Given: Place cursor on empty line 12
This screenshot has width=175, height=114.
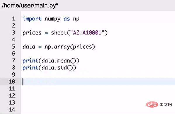Looking at the screenshot, I should coord(98,96).
